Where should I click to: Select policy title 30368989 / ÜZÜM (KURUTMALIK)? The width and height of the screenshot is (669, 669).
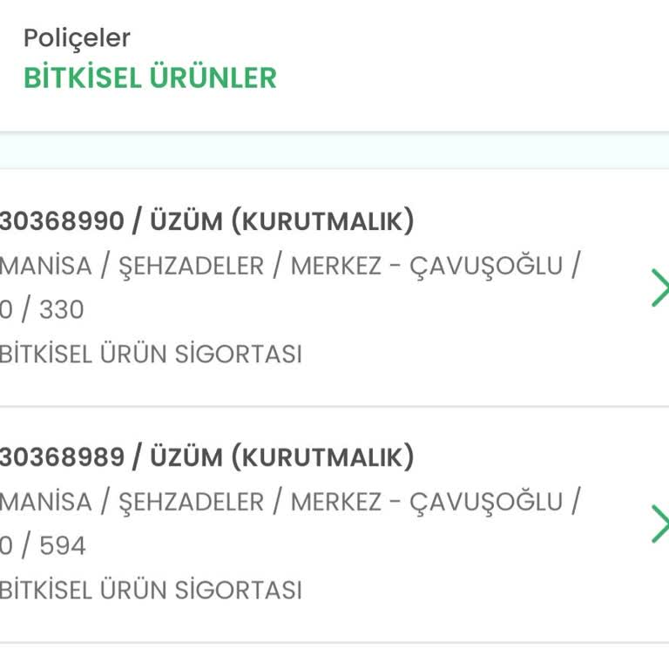206,456
